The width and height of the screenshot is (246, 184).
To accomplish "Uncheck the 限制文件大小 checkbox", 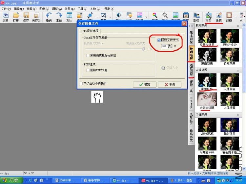I will [159, 40].
